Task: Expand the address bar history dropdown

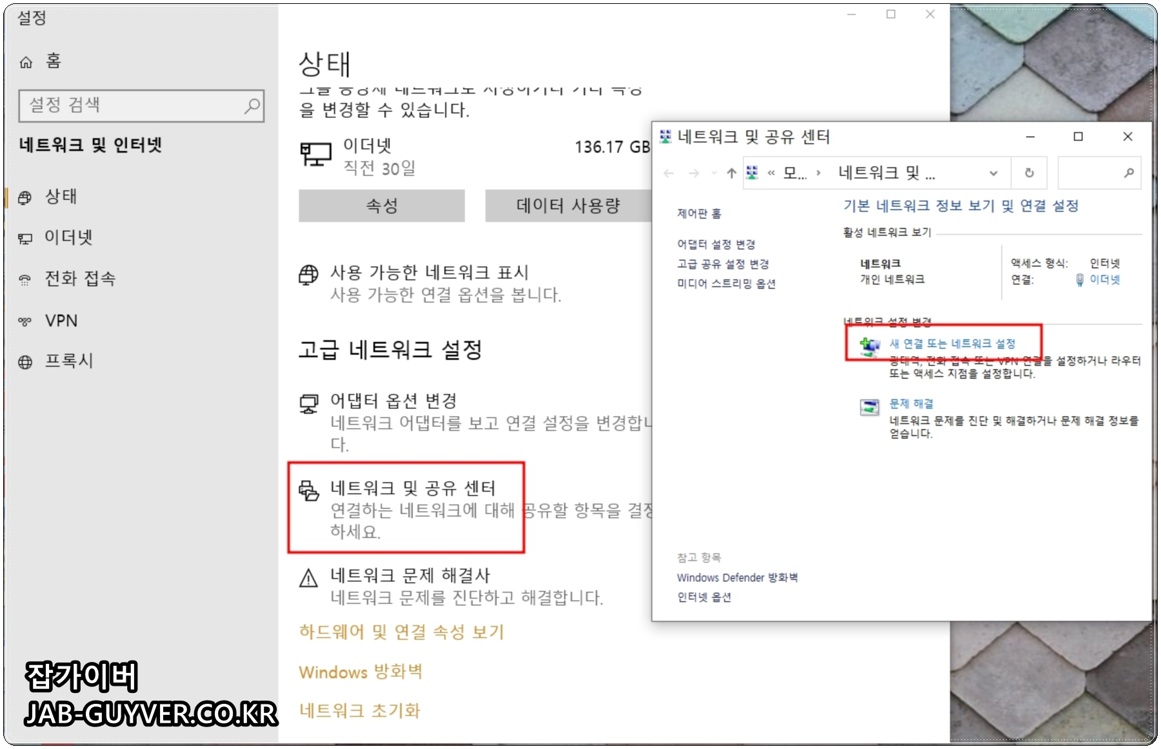Action: click(993, 173)
